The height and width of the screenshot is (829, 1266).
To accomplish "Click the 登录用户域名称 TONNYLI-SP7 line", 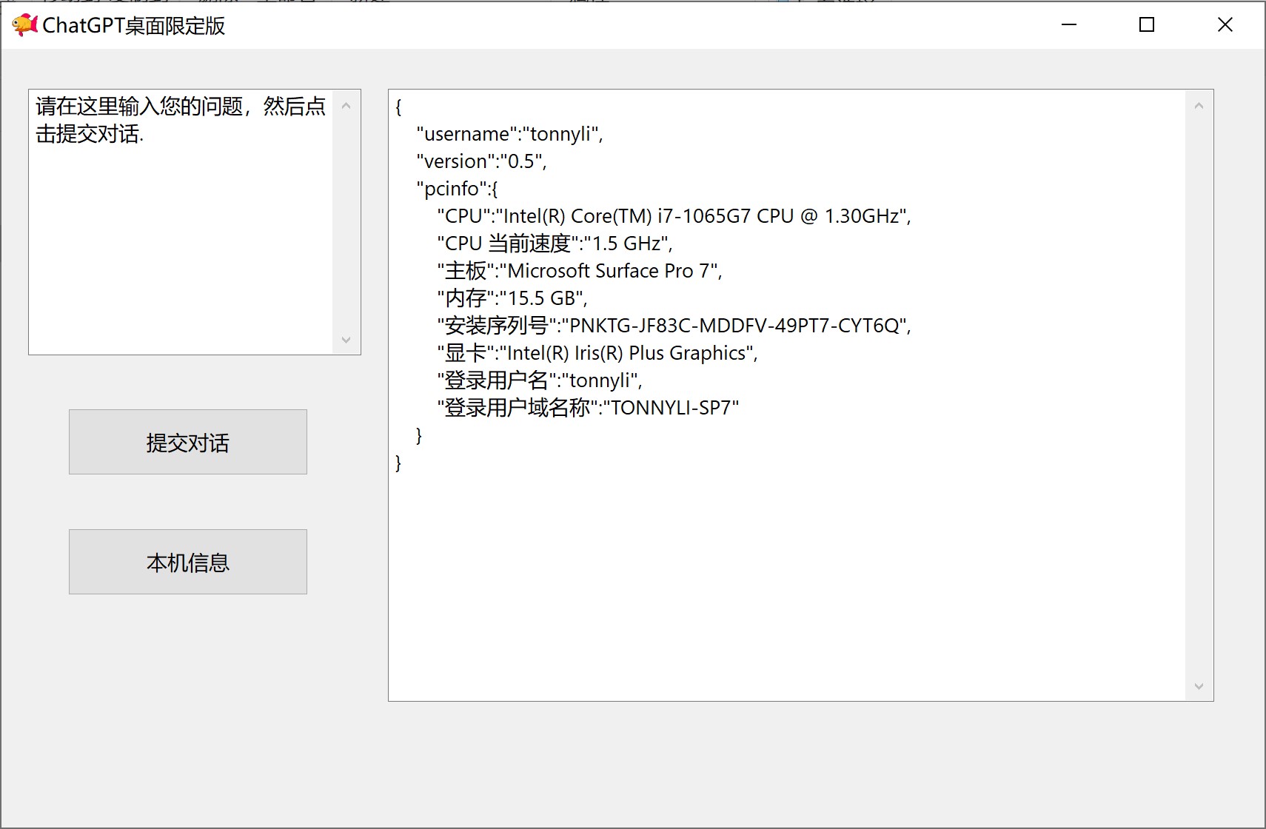I will coord(588,408).
